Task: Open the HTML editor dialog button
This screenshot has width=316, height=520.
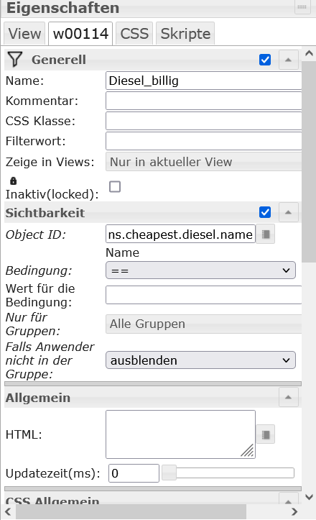Action: [265, 434]
